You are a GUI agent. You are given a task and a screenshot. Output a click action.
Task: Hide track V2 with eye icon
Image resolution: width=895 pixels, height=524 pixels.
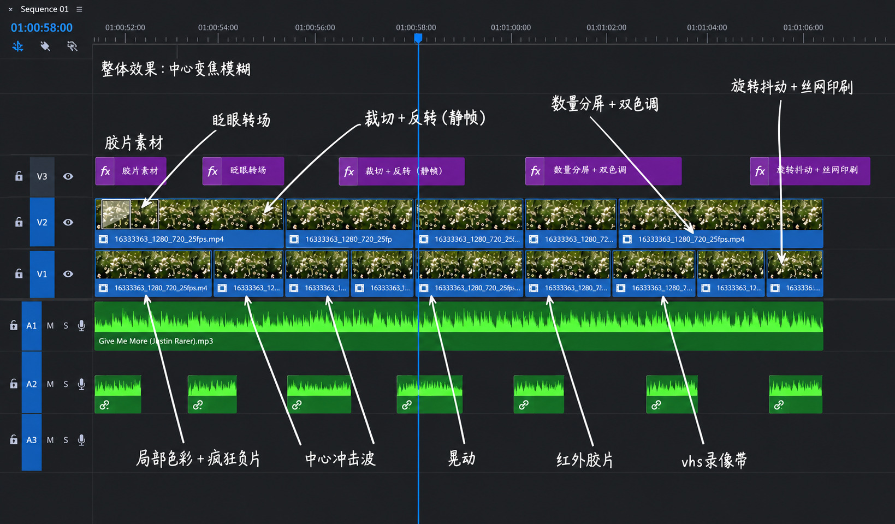click(x=68, y=222)
